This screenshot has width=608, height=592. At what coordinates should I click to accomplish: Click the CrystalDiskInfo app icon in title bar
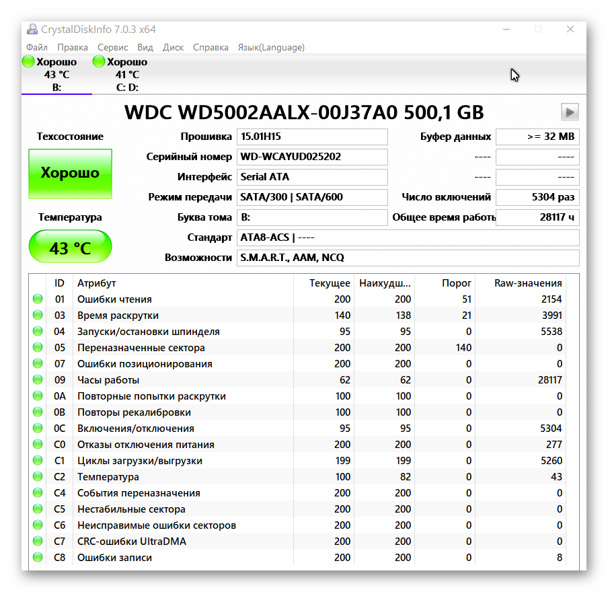(x=32, y=30)
